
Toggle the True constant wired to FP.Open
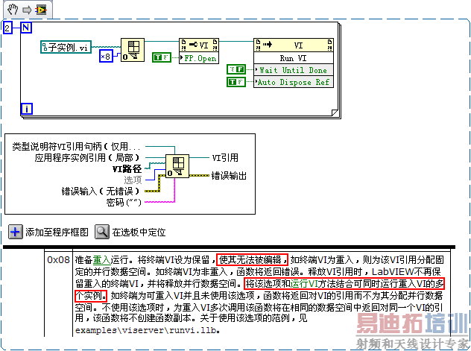[162, 57]
